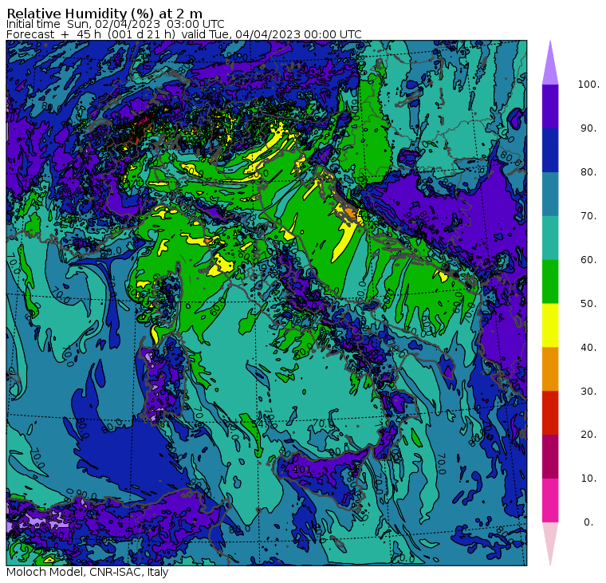
Task: Click the steel blue 70–80 colorbar segment
Action: click(550, 194)
